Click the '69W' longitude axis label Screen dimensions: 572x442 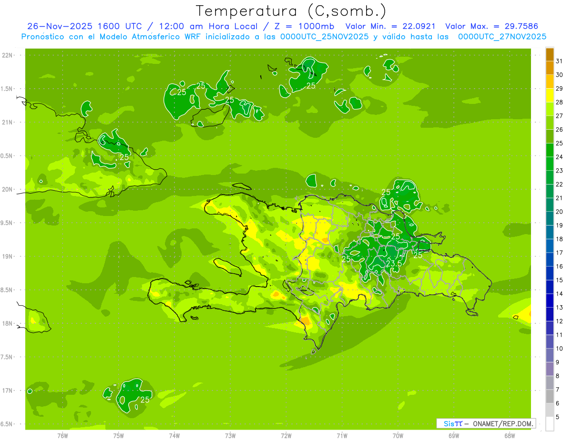[454, 435]
